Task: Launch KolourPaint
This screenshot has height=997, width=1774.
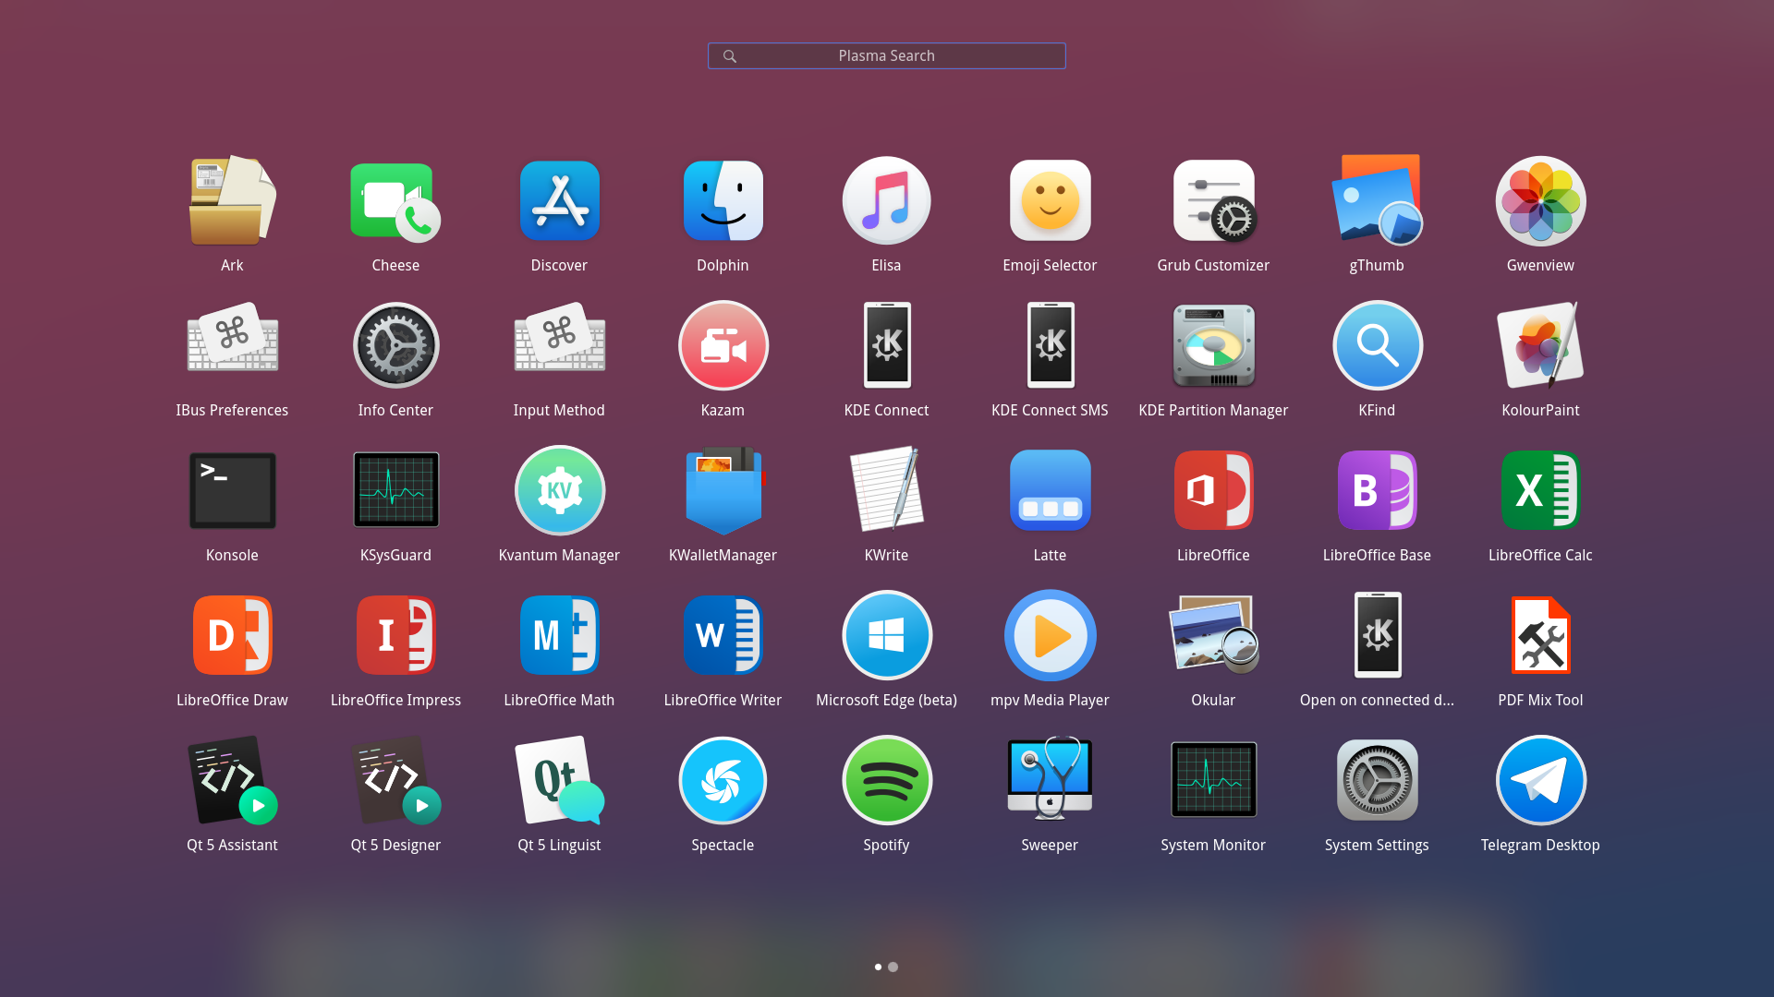Action: pos(1540,345)
